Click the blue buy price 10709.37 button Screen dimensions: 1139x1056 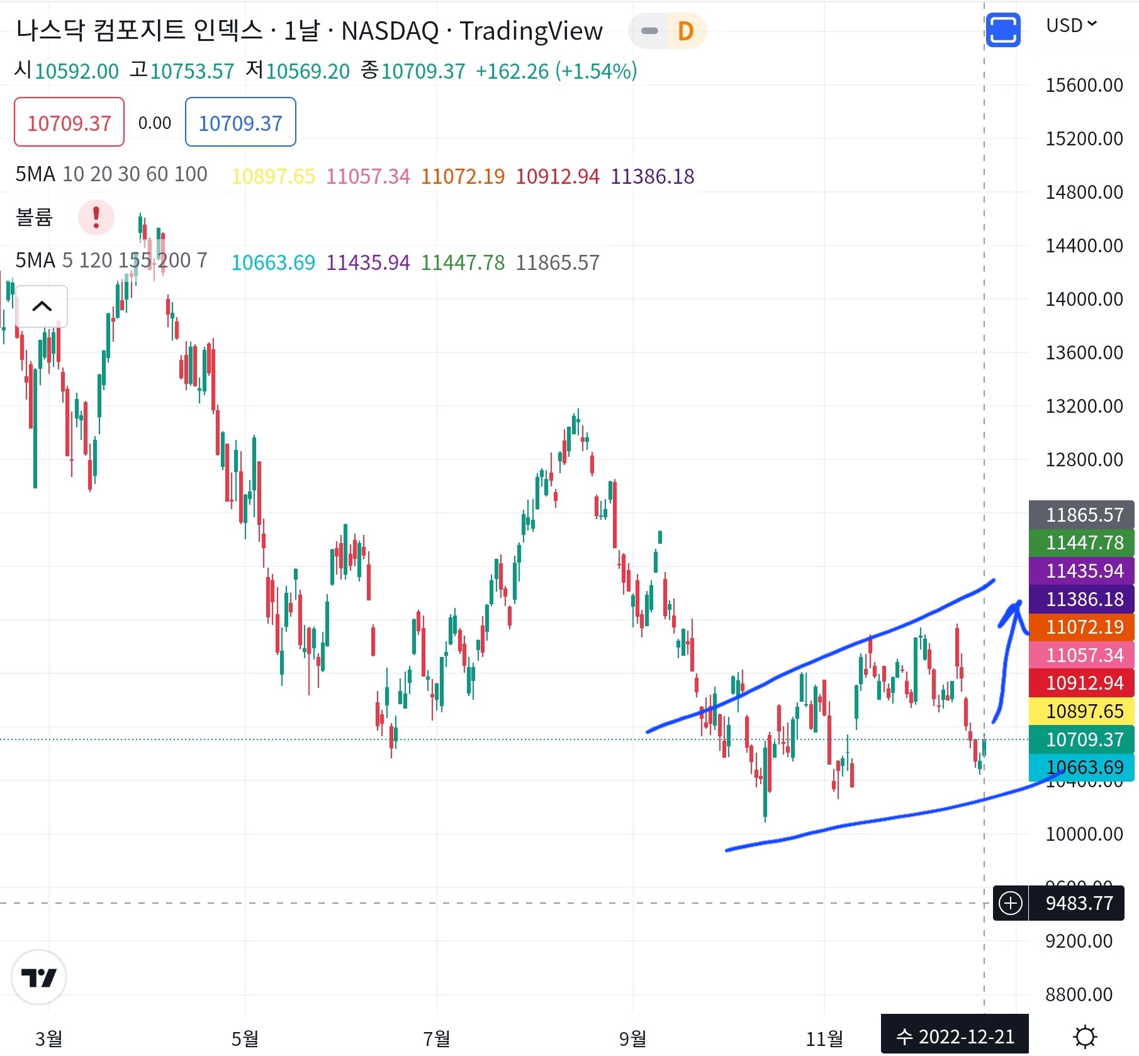[x=240, y=122]
